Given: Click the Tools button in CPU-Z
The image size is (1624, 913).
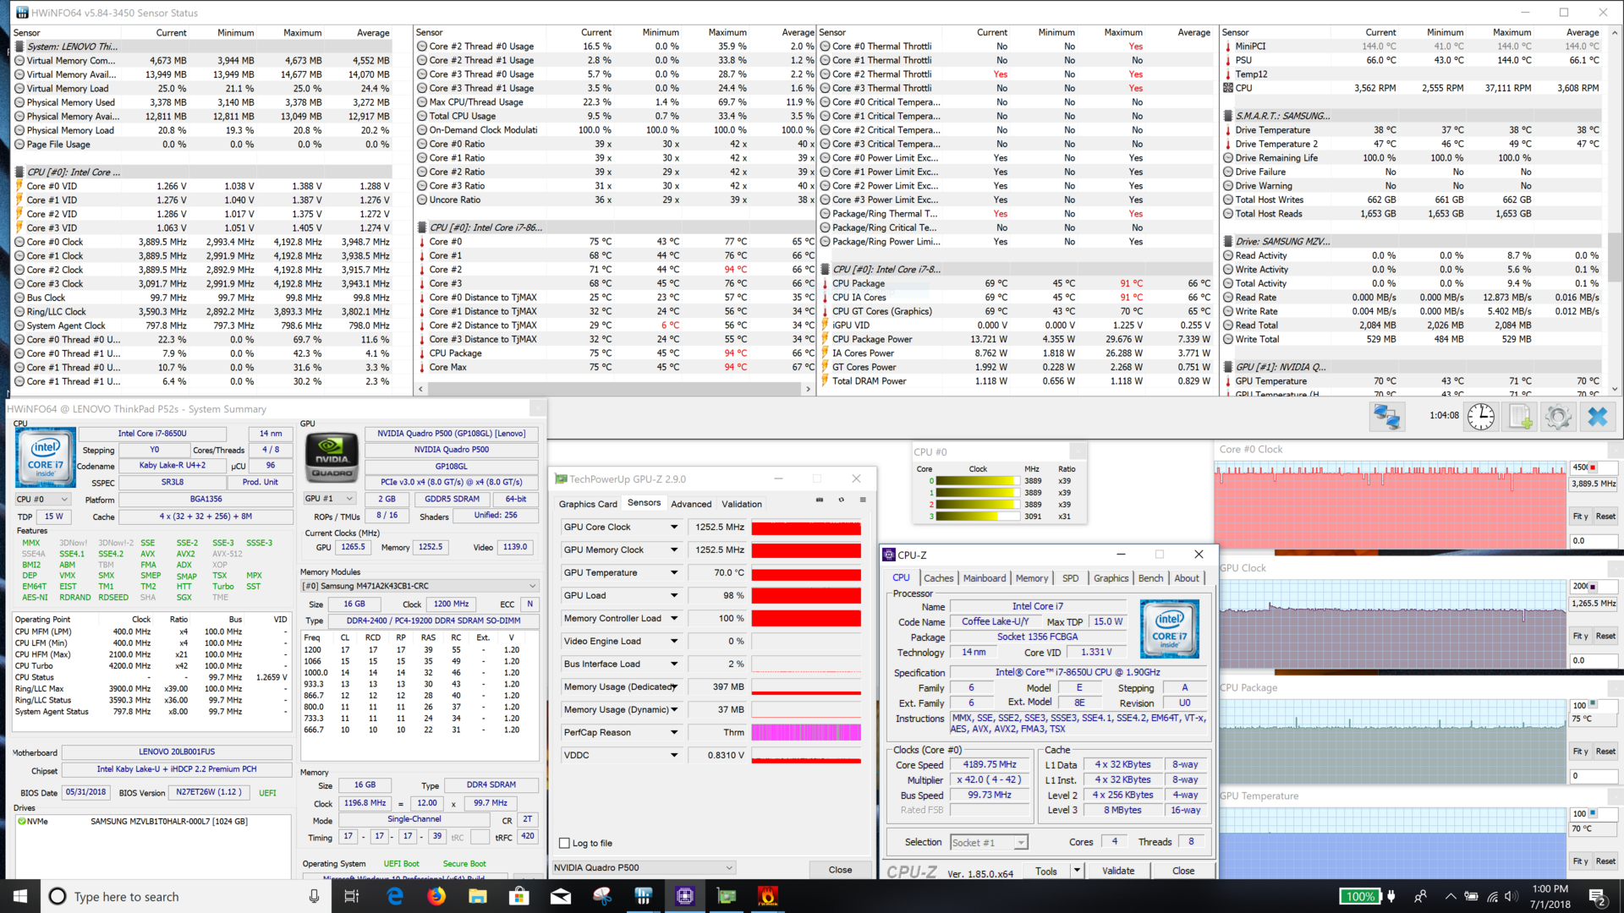Looking at the screenshot, I should [1046, 870].
